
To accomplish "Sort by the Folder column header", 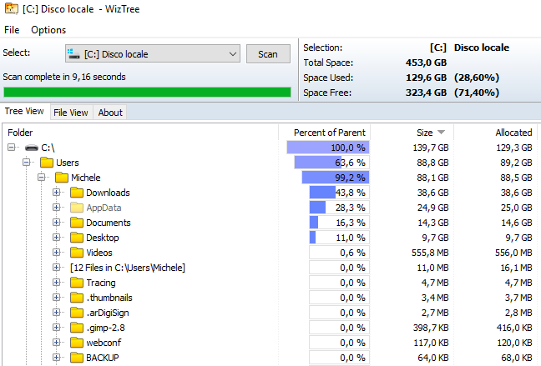I will pyautogui.click(x=140, y=133).
